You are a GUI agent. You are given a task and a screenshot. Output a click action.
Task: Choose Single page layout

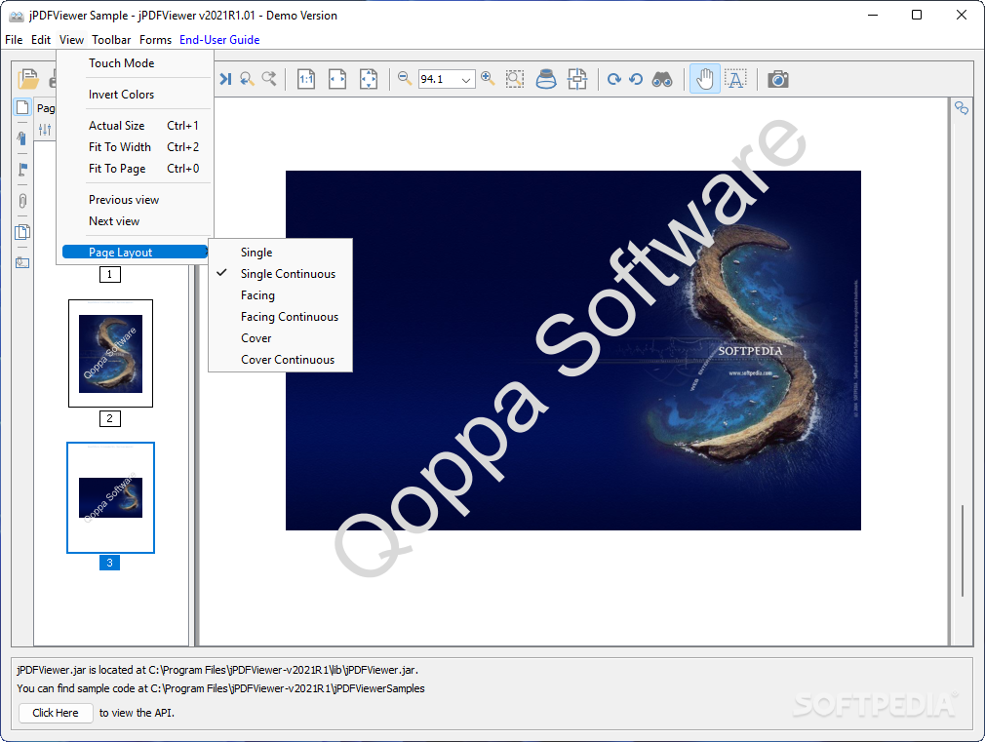tap(281, 253)
